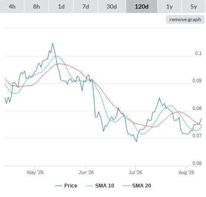Click the remove graph button
Viewport: 206px width, 197px height.
tap(185, 19)
